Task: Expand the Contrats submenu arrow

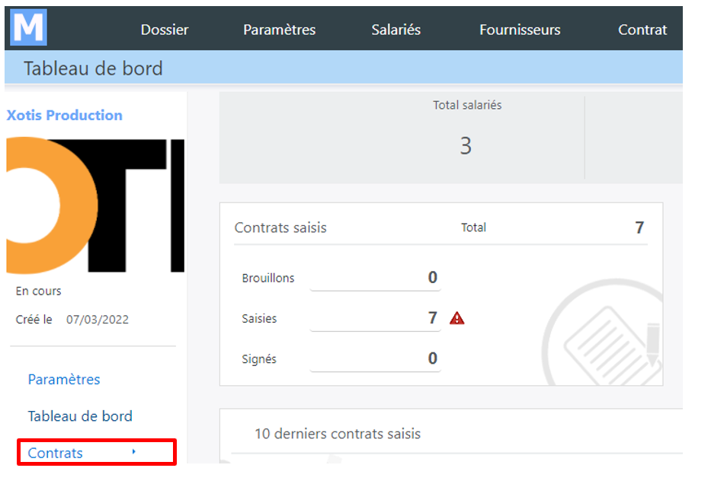Action: click(x=133, y=451)
